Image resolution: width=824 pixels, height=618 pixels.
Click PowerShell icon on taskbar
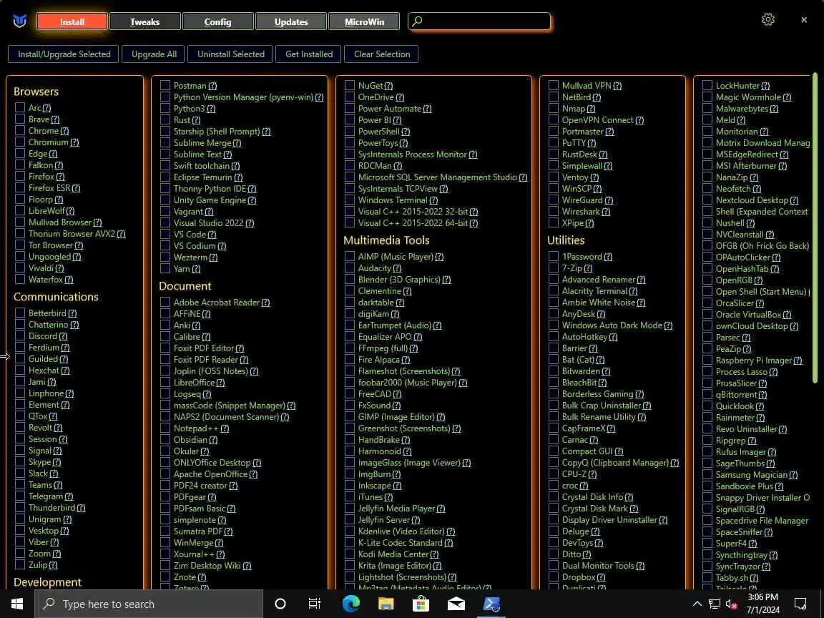click(x=491, y=604)
